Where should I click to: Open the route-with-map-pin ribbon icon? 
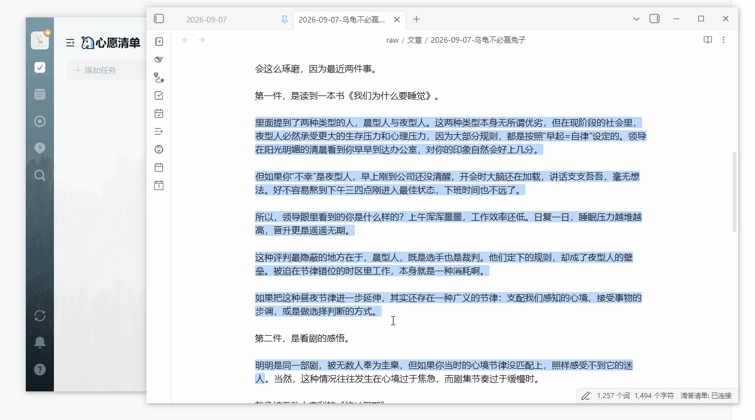coord(159,77)
